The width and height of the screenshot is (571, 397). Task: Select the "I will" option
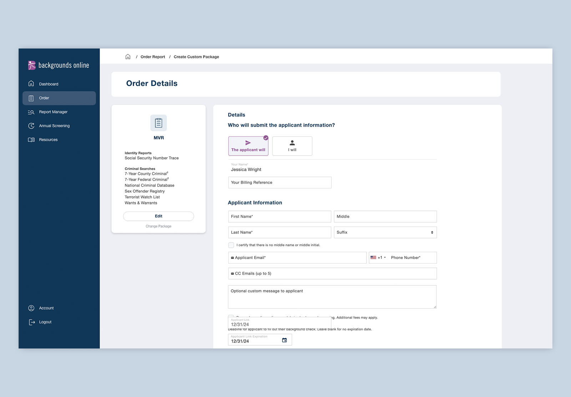tap(292, 146)
